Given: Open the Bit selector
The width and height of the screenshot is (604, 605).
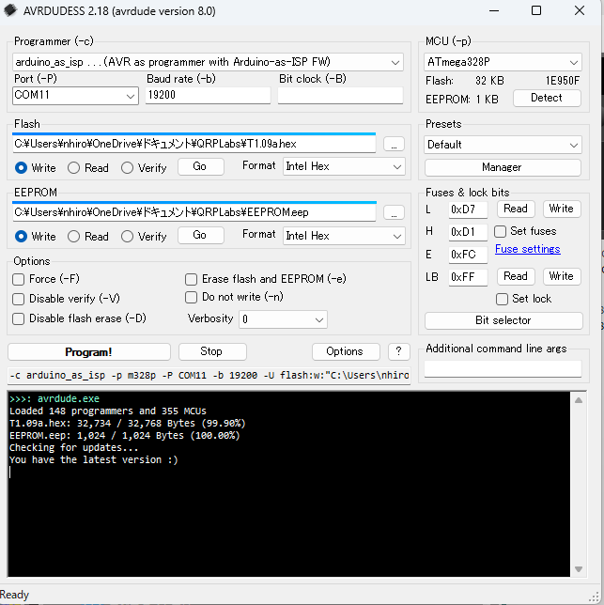Looking at the screenshot, I should 503,320.
